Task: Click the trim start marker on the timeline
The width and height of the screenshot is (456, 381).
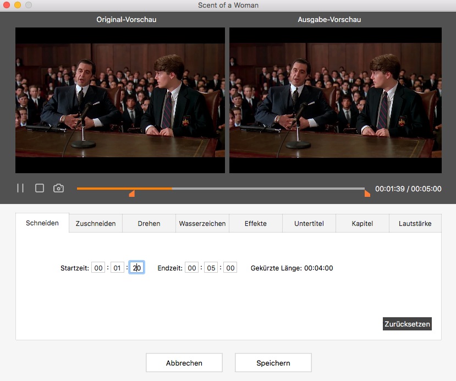Action: (x=132, y=194)
